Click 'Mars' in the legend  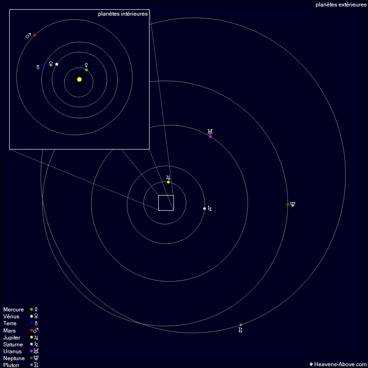click(9, 330)
